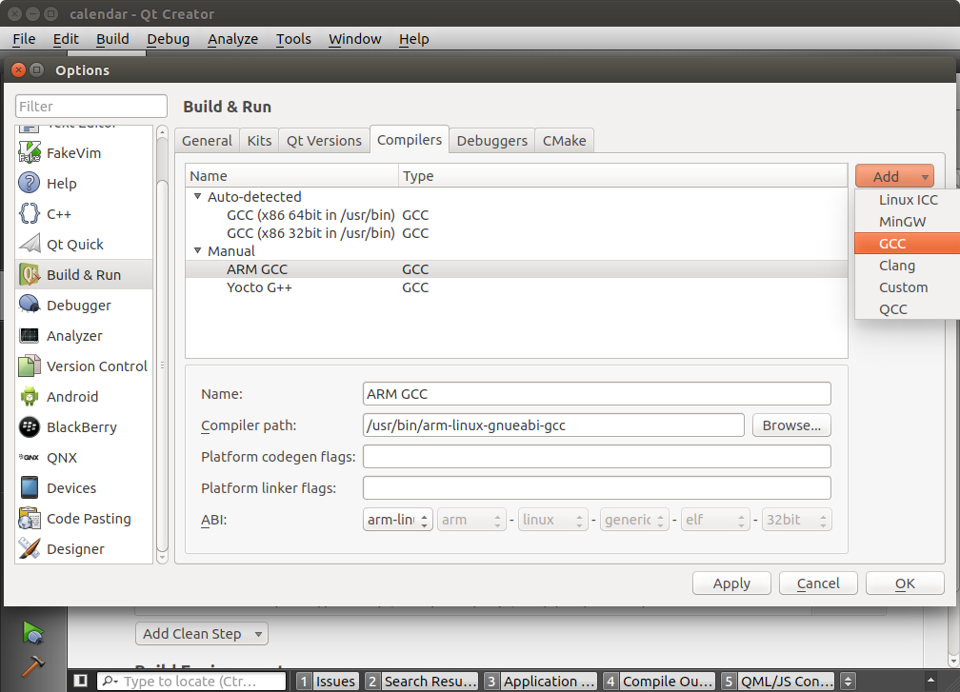Screen dimensions: 960x692
Task: Open the Compile Output pane
Action: pyautogui.click(x=659, y=681)
